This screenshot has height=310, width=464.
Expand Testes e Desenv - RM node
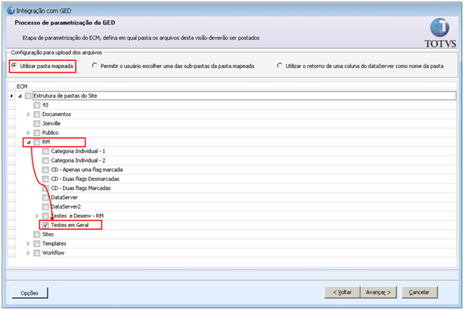click(x=37, y=216)
